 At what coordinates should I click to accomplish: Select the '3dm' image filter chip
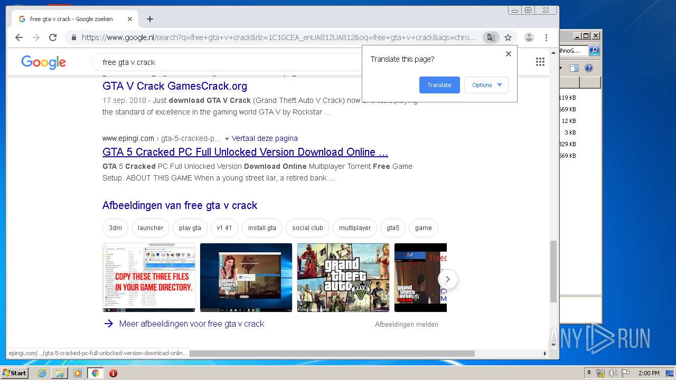coord(115,228)
